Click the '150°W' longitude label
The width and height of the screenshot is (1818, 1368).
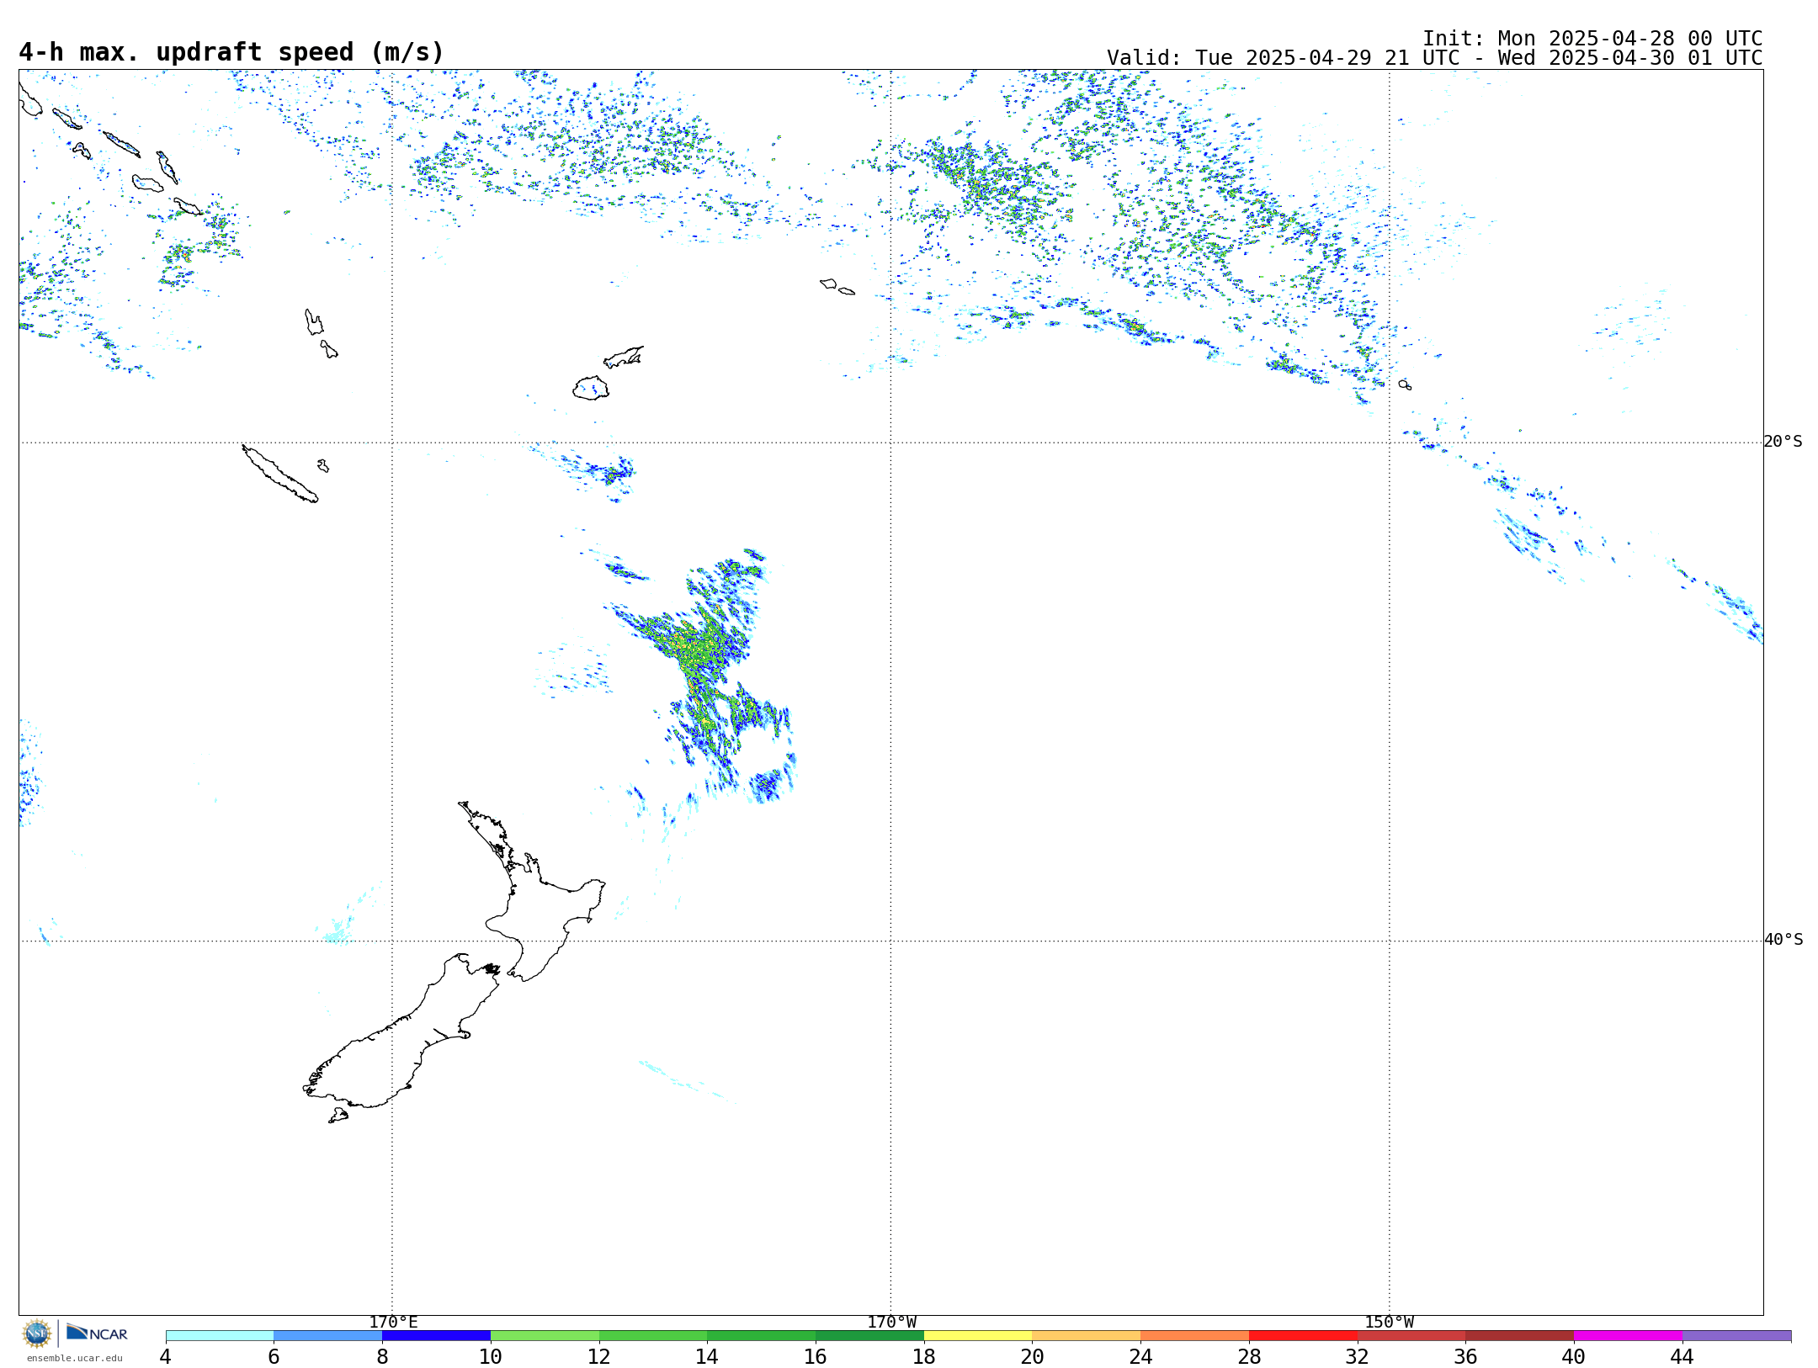[1390, 1323]
